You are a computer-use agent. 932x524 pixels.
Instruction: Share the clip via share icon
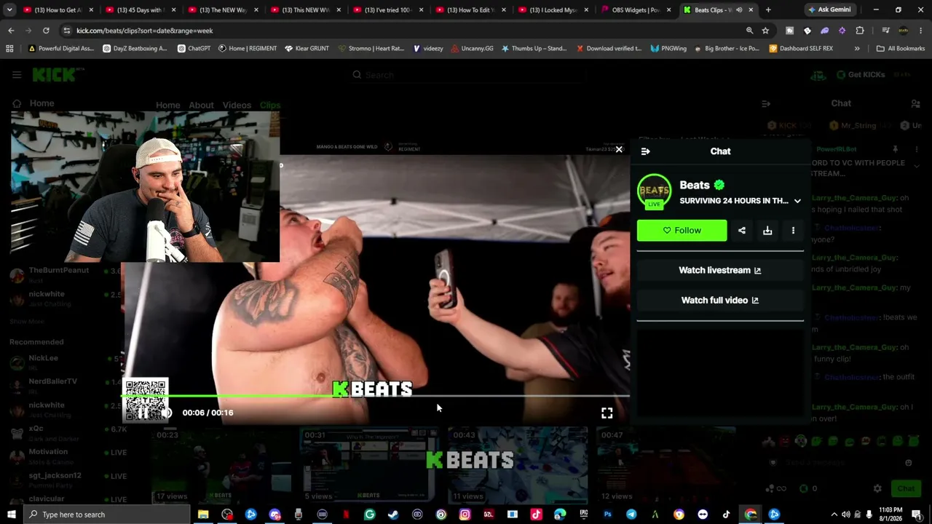[741, 231]
